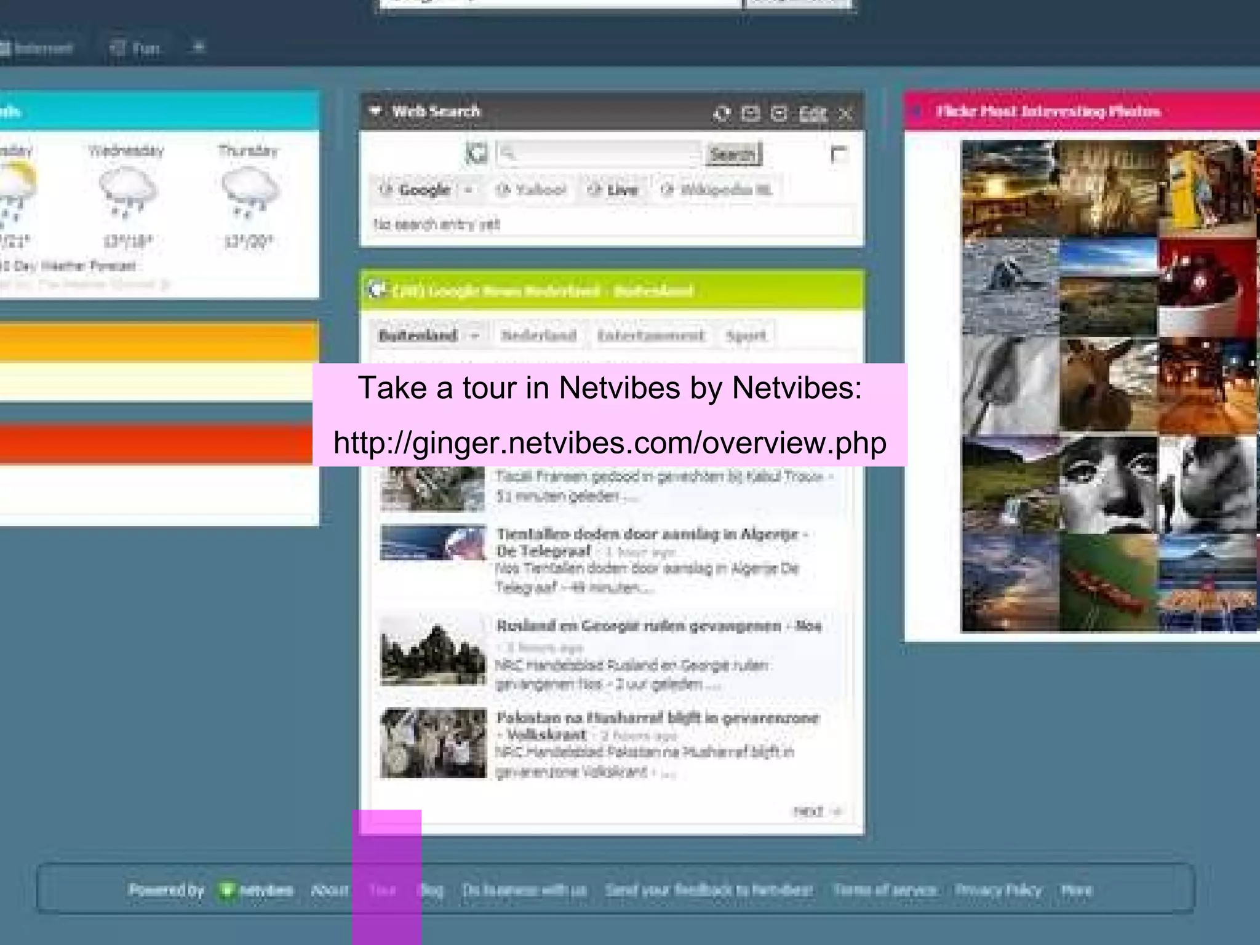Image resolution: width=1260 pixels, height=945 pixels.
Task: Open the red cup Flickr photo
Action: tap(1206, 288)
